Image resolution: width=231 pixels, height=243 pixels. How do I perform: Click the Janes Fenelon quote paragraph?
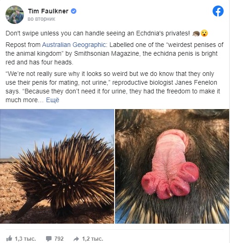(x=113, y=87)
